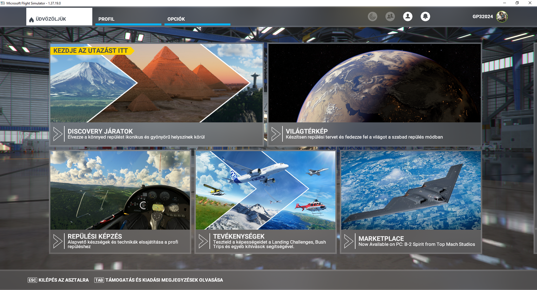537x290 pixels.
Task: Click the arrow icon beside Világtérkép
Action: pyautogui.click(x=276, y=134)
